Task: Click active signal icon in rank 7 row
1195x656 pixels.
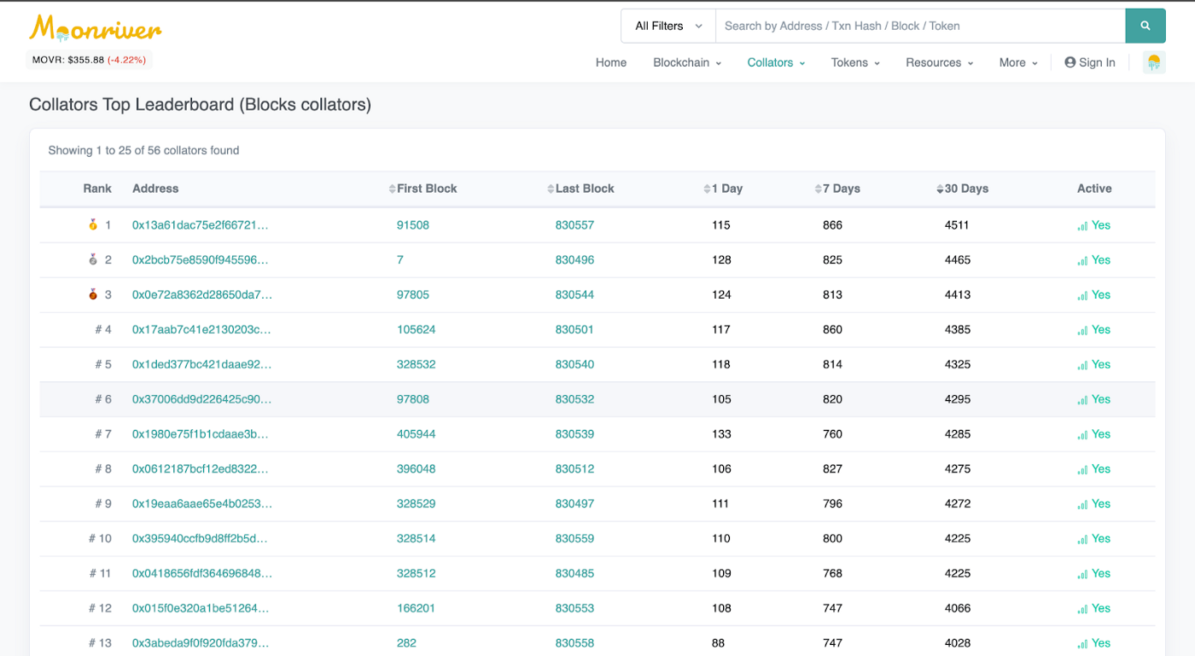Action: pos(1082,435)
